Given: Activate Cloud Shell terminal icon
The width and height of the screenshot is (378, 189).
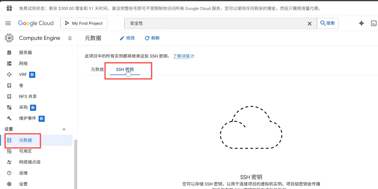Looking at the screenshot, I should (373, 23).
